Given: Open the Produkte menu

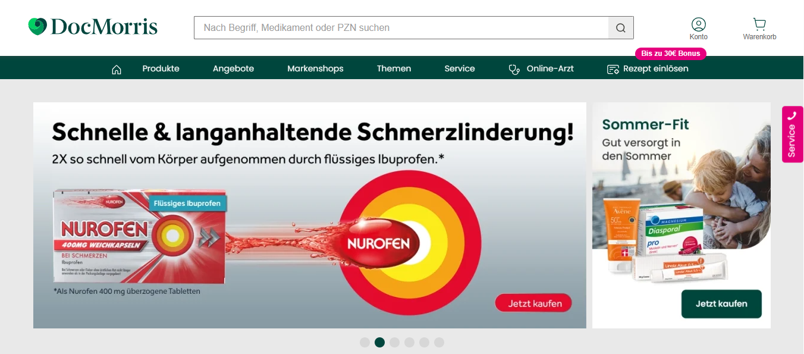Looking at the screenshot, I should pos(161,68).
